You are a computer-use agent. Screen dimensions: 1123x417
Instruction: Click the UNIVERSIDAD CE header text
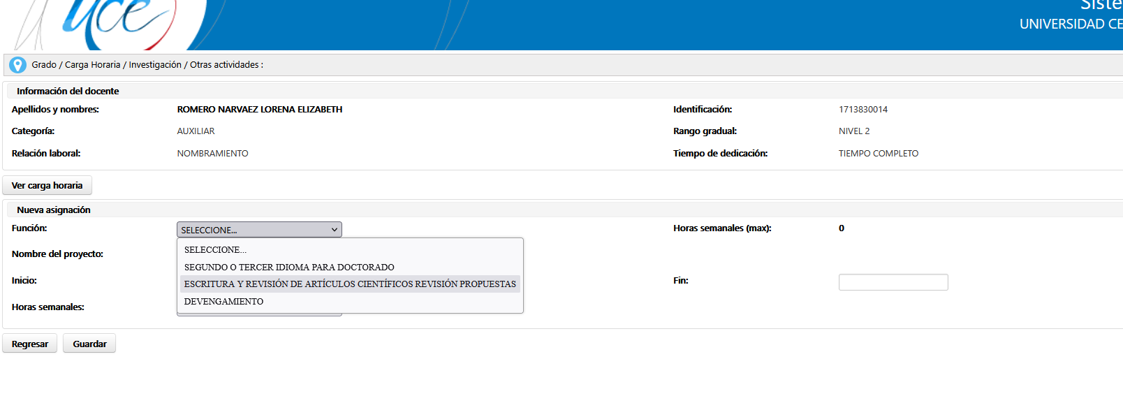tap(1071, 24)
